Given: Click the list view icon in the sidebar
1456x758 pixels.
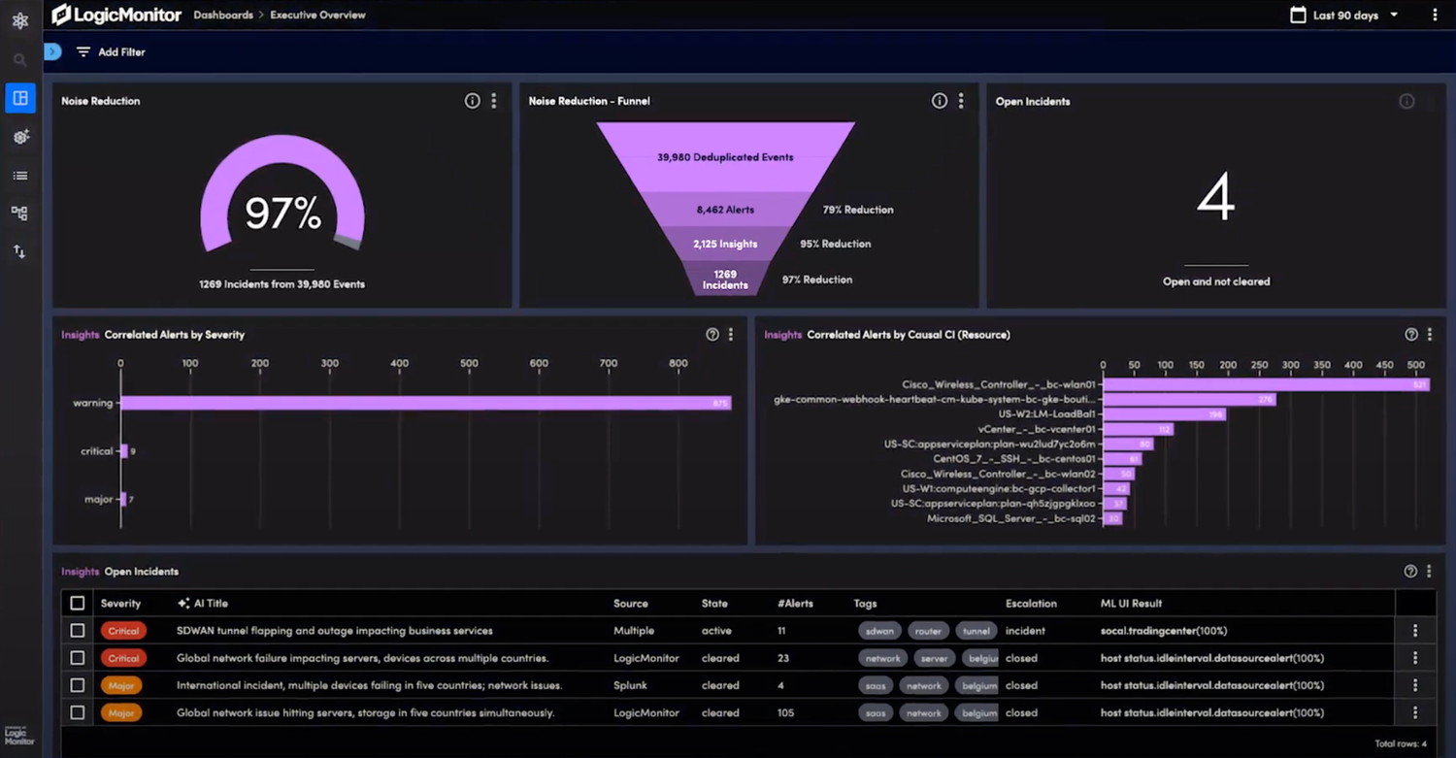Looking at the screenshot, I should pyautogui.click(x=19, y=175).
